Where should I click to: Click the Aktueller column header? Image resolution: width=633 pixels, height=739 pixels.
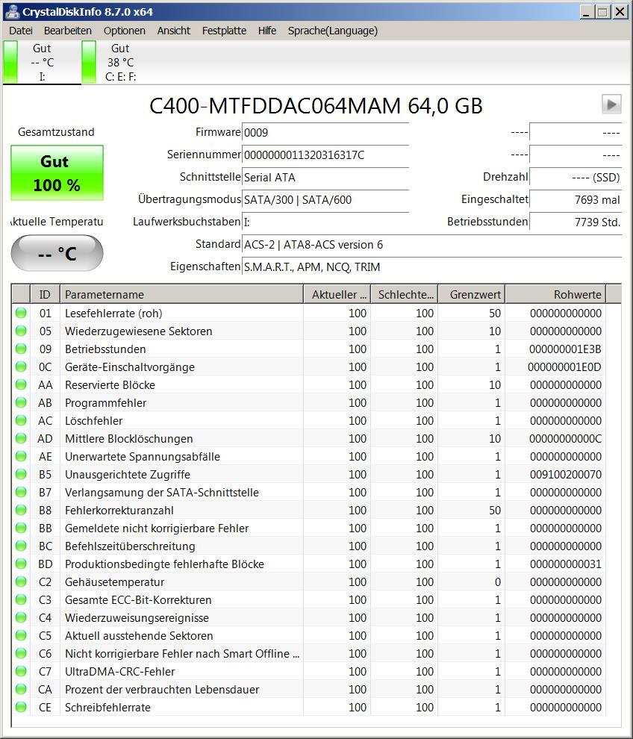click(337, 295)
